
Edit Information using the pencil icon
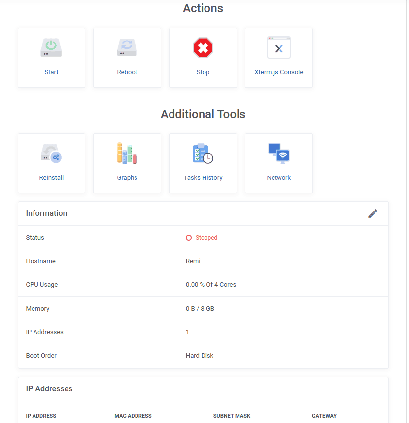click(x=373, y=213)
